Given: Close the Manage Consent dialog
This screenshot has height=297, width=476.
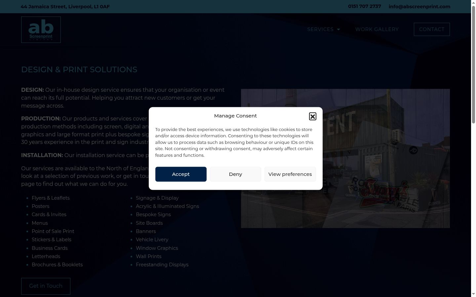Looking at the screenshot, I should [x=312, y=116].
